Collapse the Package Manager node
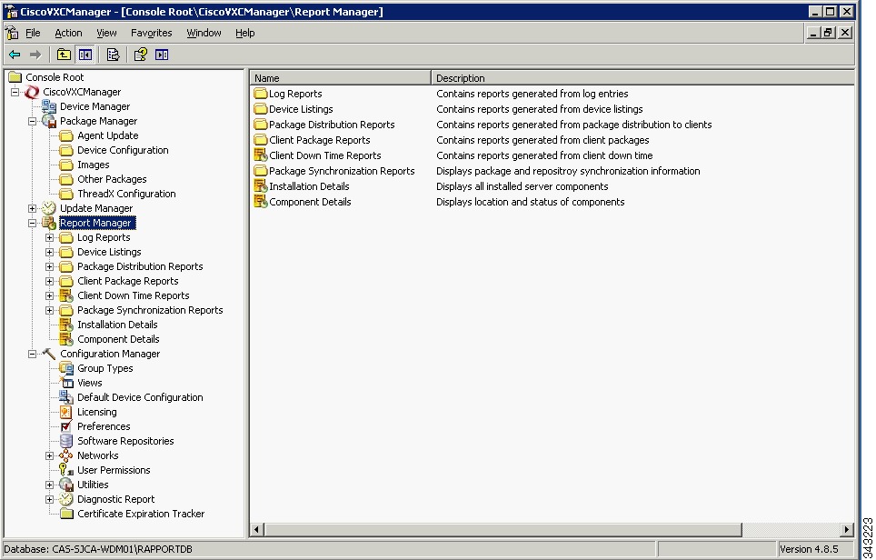Image resolution: width=876 pixels, height=560 pixels. (x=33, y=121)
